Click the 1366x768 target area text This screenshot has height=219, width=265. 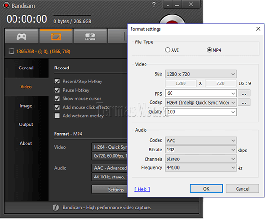tap(43, 51)
